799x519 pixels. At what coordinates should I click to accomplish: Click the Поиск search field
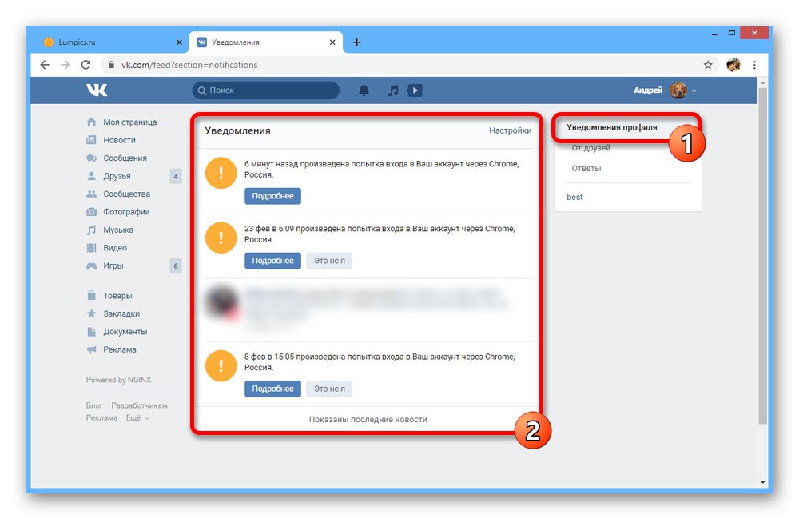click(265, 90)
